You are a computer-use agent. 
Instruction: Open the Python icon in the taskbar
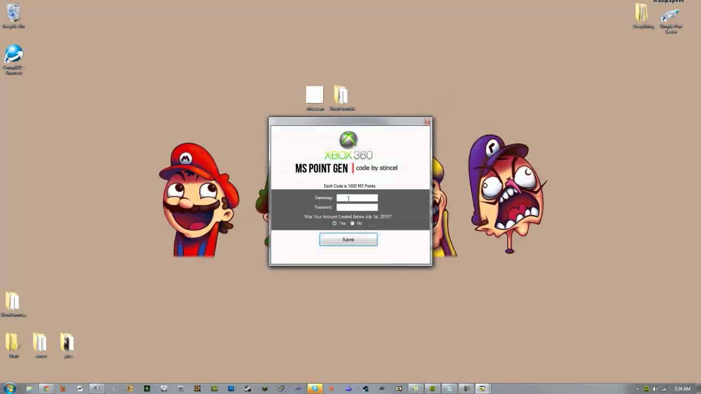[x=281, y=389]
